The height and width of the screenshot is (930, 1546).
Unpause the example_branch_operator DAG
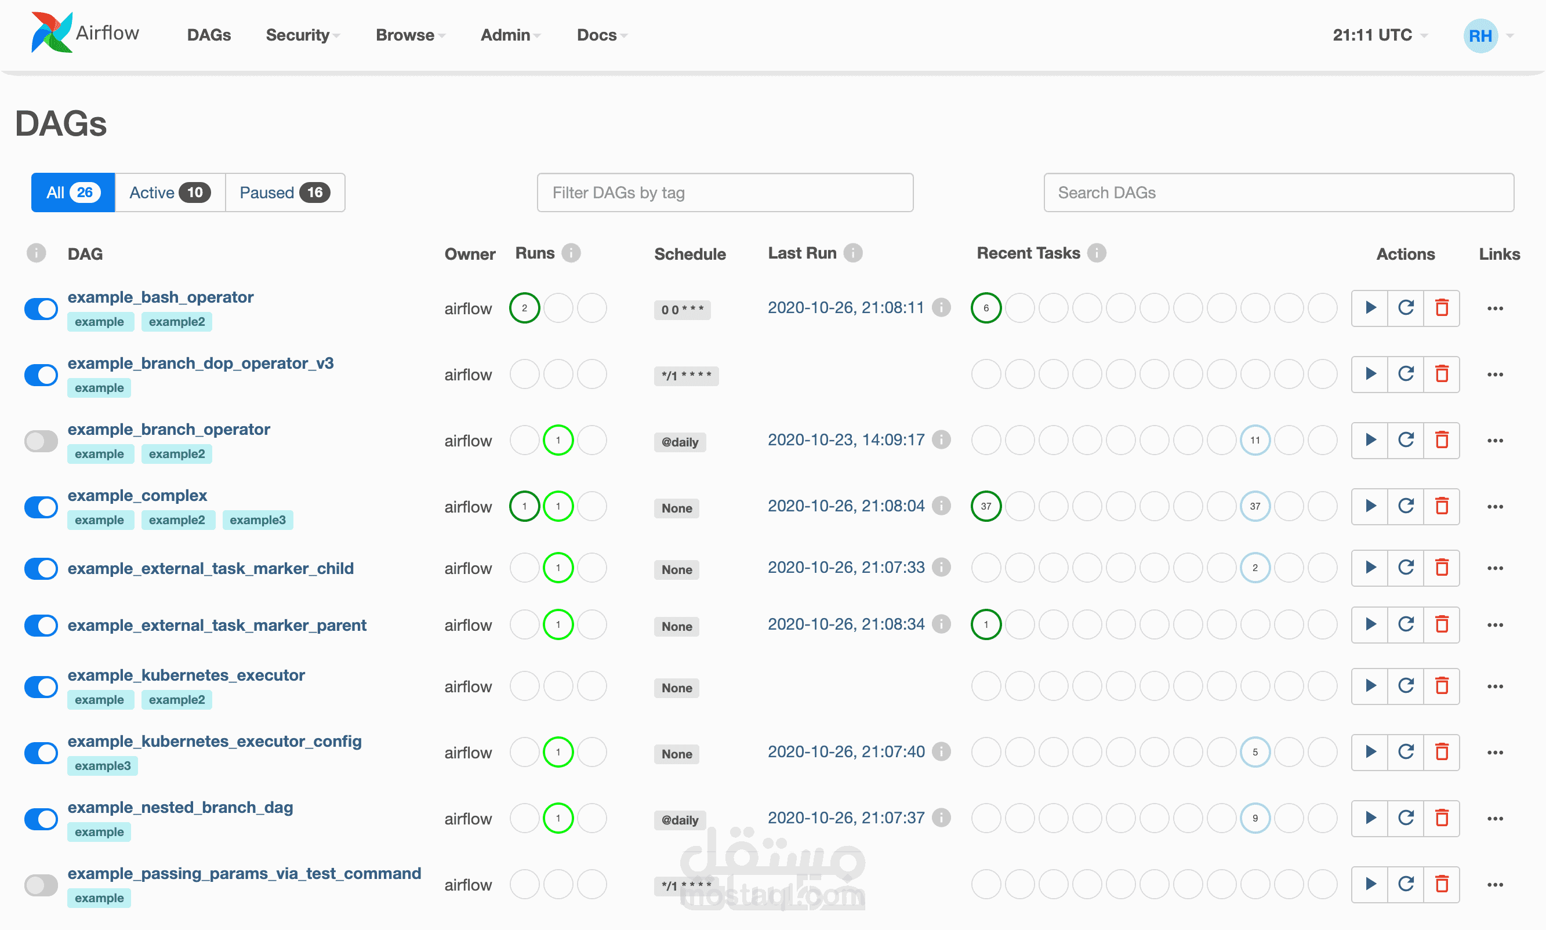coord(41,441)
